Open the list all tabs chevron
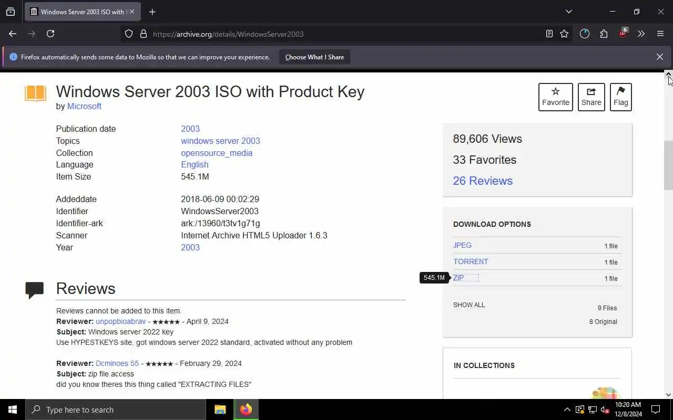 [568, 12]
